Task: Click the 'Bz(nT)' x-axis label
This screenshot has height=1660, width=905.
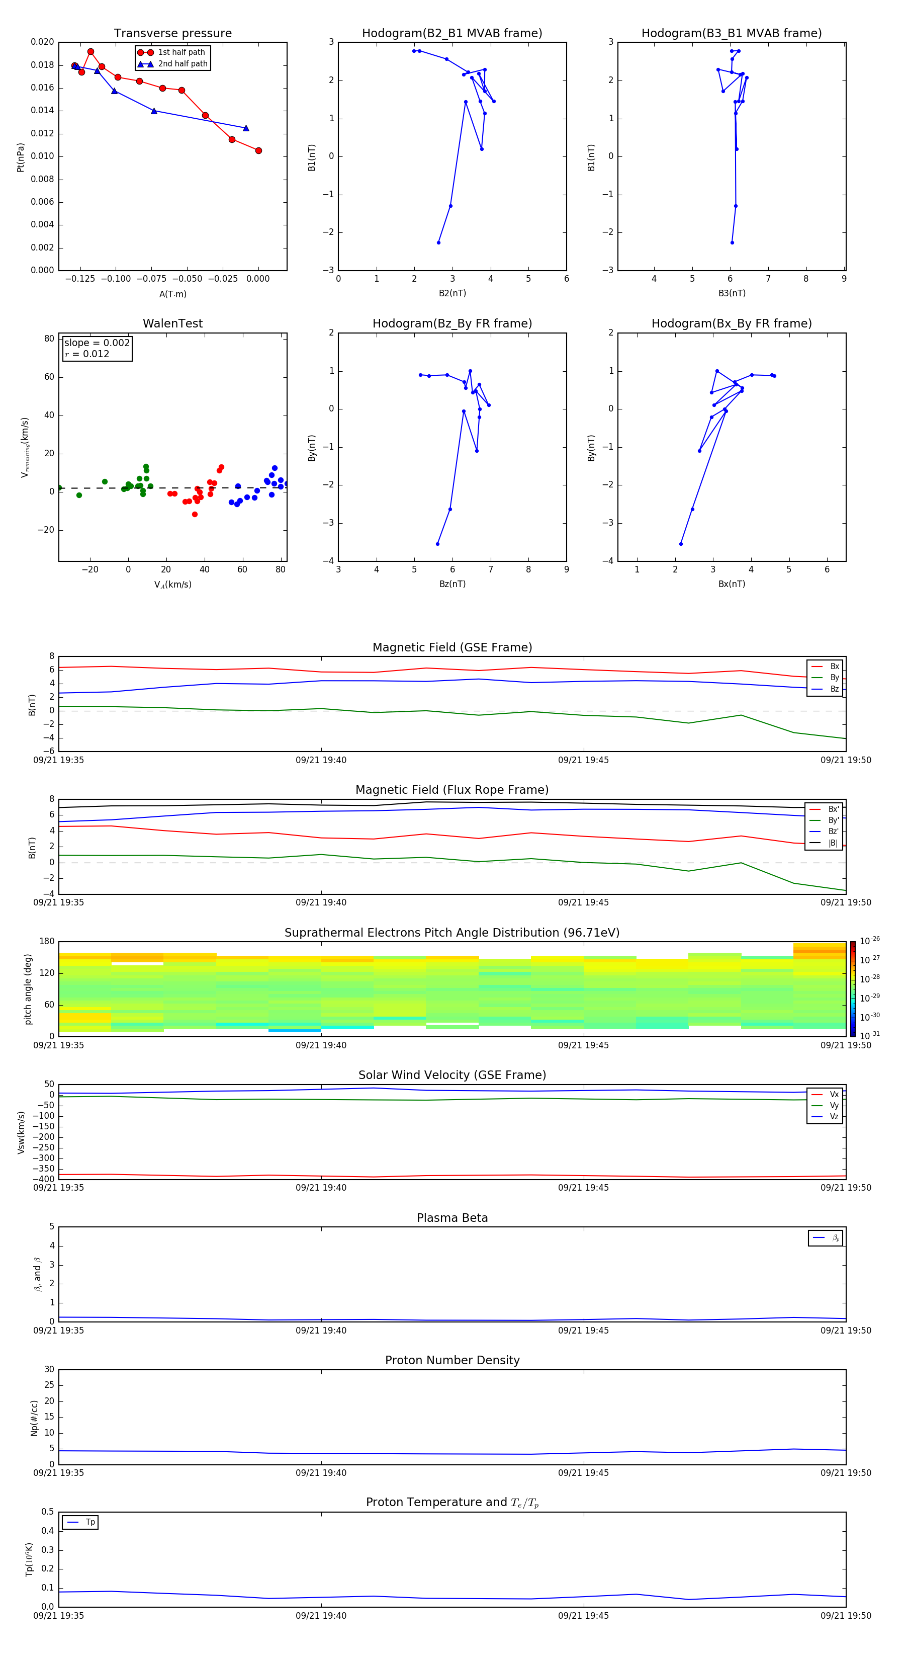Action: pos(452,584)
